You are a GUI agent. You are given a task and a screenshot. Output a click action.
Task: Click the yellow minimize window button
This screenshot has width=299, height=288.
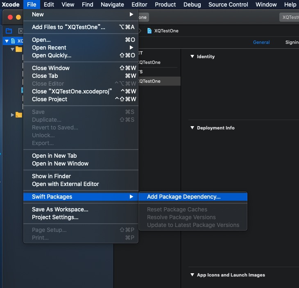click(x=18, y=17)
